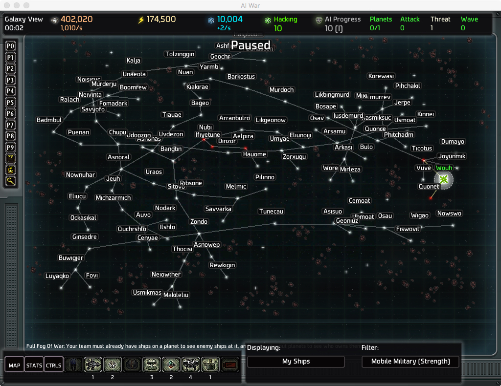This screenshot has height=386, width=501.
Task: Select the ship icon labeled 3
Action: pos(152,365)
